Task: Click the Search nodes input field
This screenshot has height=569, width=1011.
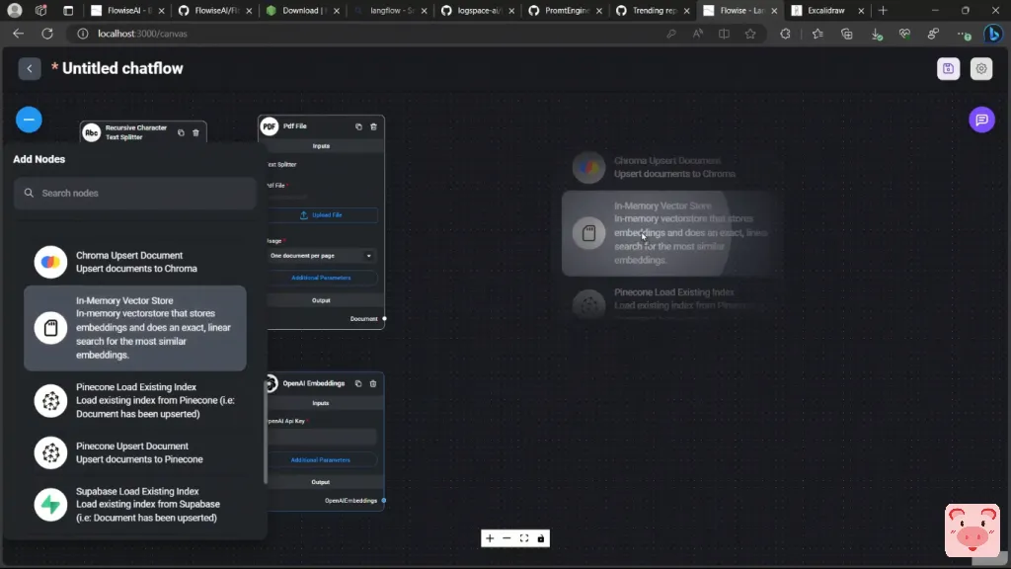Action: coord(134,193)
